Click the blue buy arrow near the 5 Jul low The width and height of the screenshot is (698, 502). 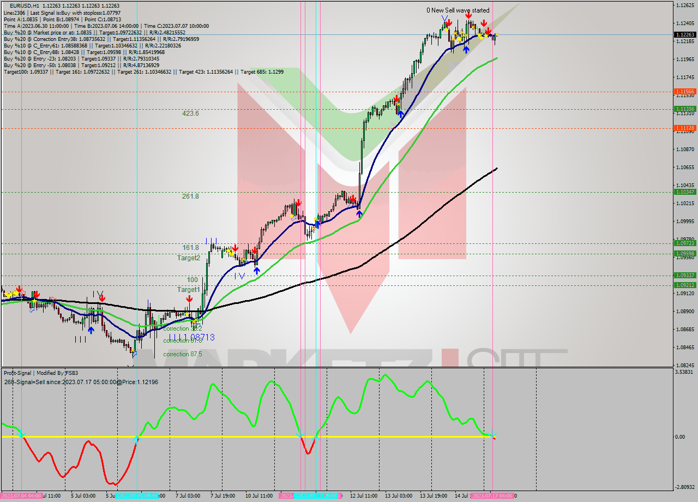point(91,330)
